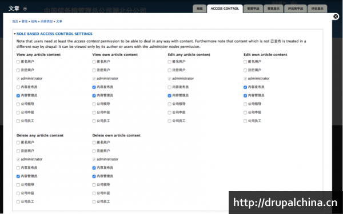This screenshot has width=343, height=214.
Task: Select the ACCESS CONTROL tab
Action: pyautogui.click(x=225, y=9)
